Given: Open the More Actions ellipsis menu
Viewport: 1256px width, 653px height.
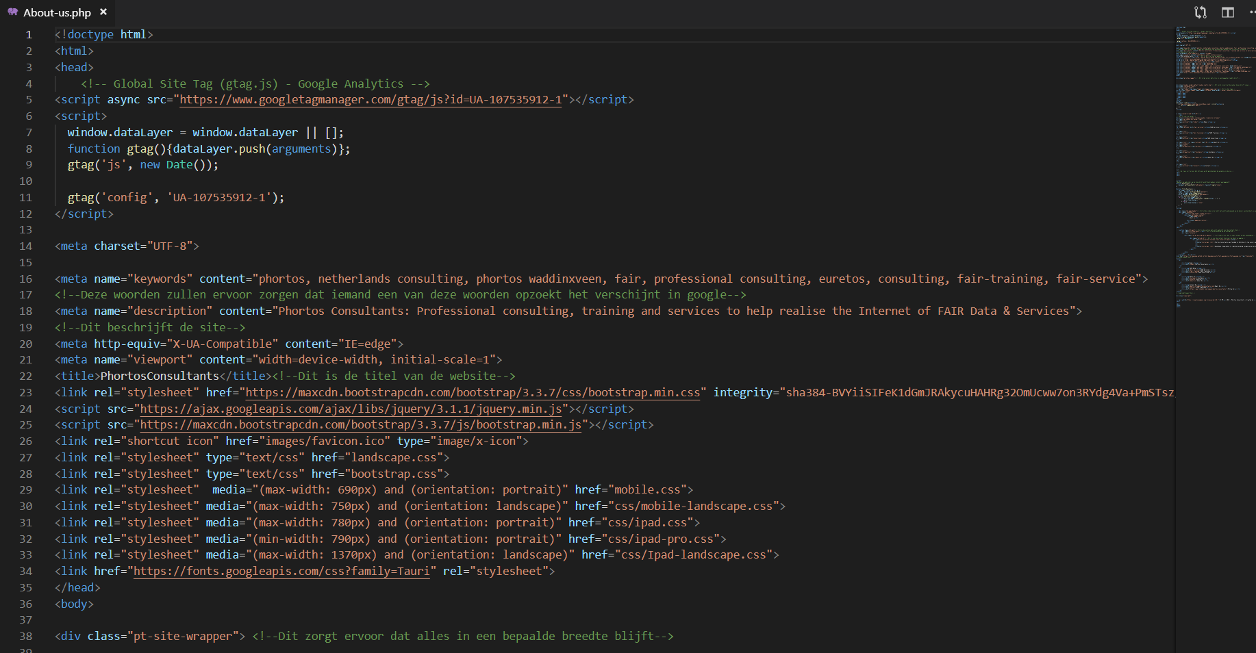Looking at the screenshot, I should (1251, 12).
